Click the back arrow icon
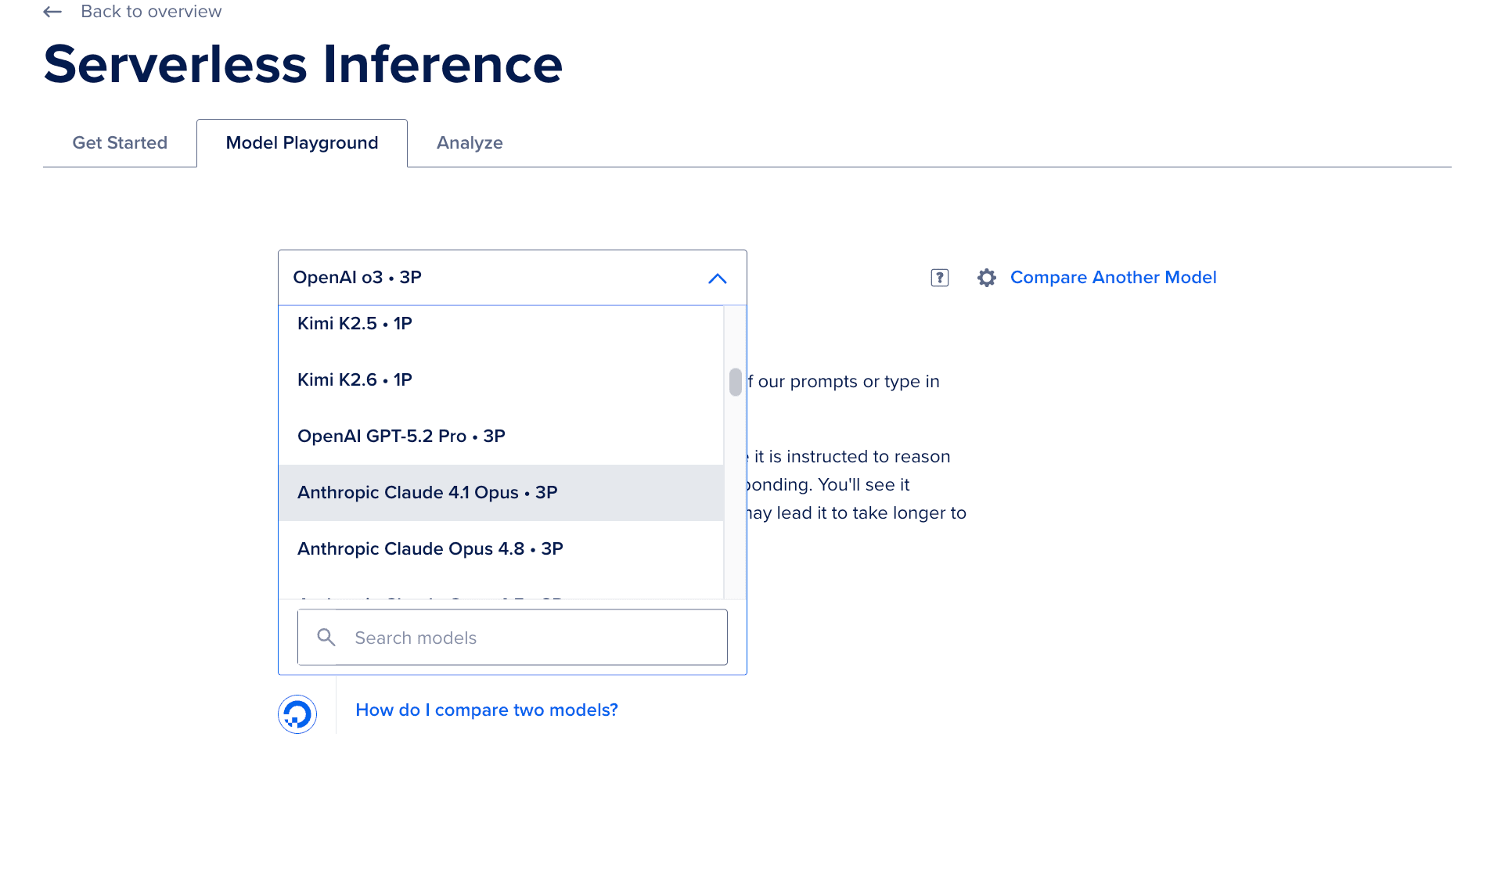 tap(52, 12)
